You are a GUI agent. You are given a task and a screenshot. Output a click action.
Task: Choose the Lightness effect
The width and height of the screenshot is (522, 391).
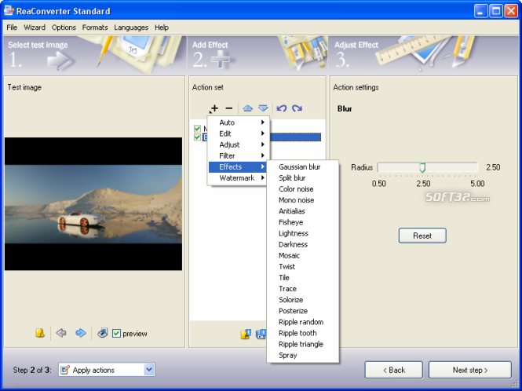pyautogui.click(x=303, y=233)
